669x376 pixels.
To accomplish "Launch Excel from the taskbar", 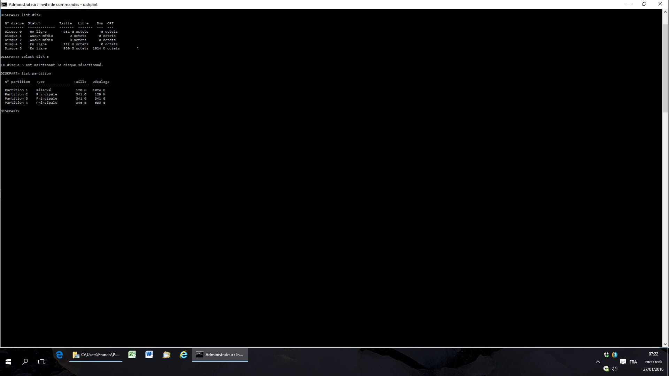I will click(x=132, y=355).
